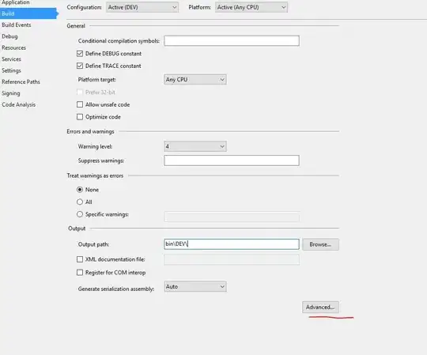Select Specific warnings radio button

80,214
